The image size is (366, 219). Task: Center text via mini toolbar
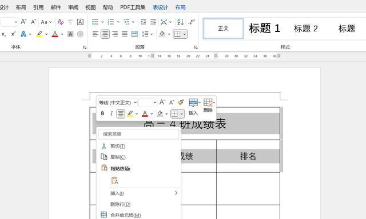click(121, 113)
